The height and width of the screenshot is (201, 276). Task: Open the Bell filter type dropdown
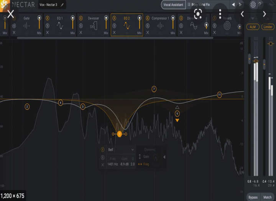click(121, 150)
